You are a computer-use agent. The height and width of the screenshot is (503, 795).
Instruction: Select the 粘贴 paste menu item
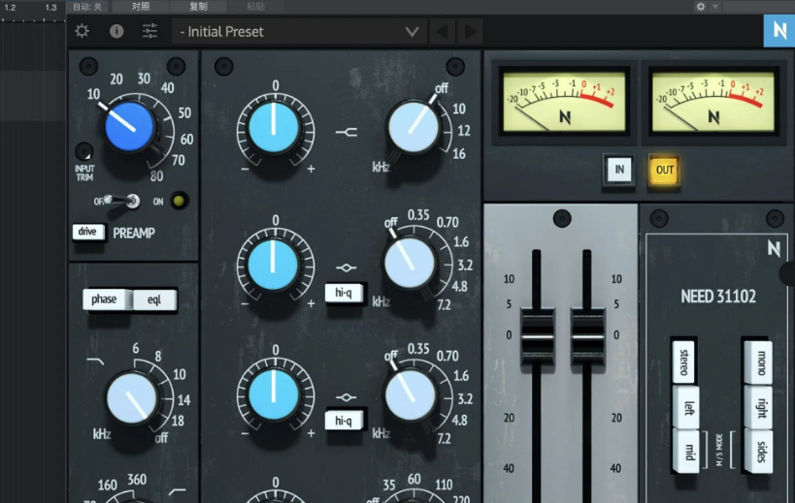(x=255, y=7)
